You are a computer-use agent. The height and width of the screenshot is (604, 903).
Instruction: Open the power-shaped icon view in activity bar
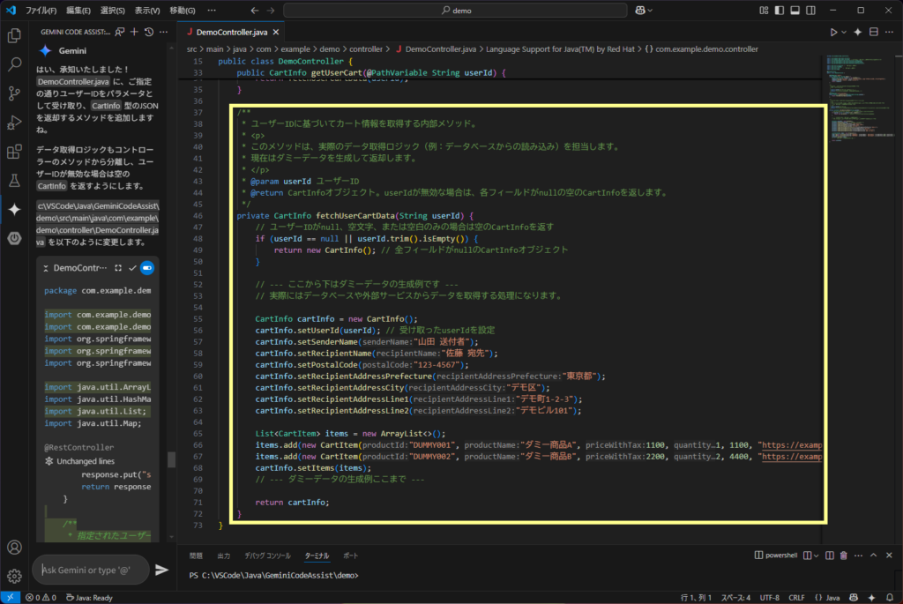pos(14,238)
